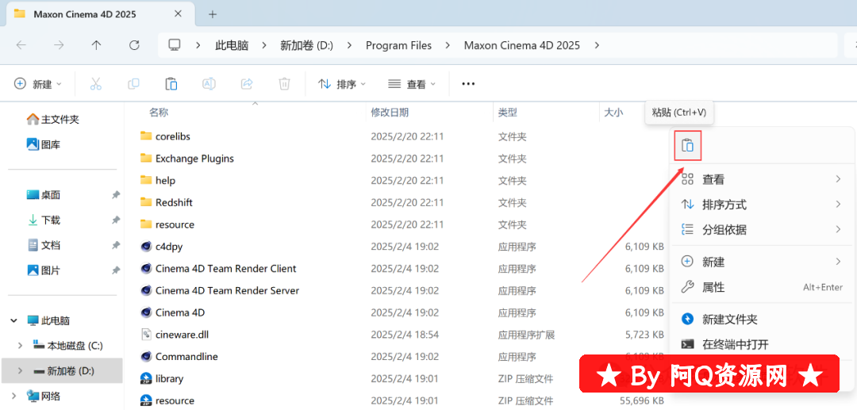Expand the 网络 tree node
The height and width of the screenshot is (410, 857).
pos(13,396)
